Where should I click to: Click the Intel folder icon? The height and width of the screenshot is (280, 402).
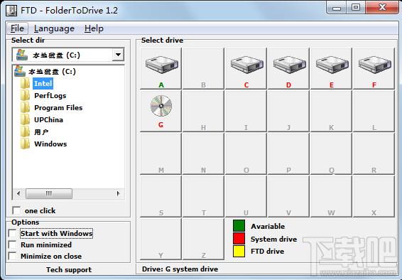pos(25,84)
